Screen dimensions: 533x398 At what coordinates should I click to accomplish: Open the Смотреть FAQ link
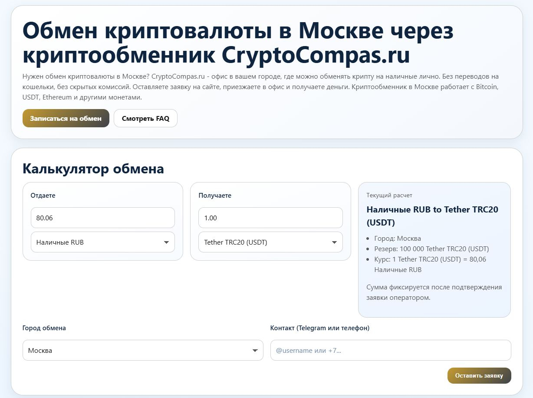pyautogui.click(x=145, y=118)
